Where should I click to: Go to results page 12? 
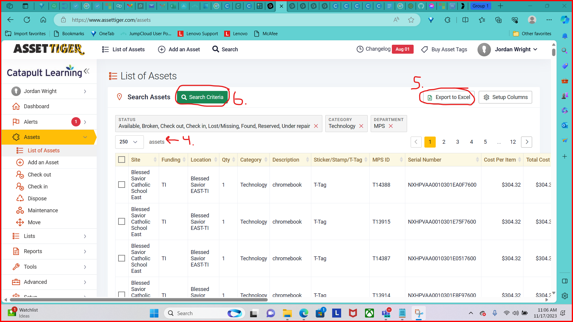[513, 142]
